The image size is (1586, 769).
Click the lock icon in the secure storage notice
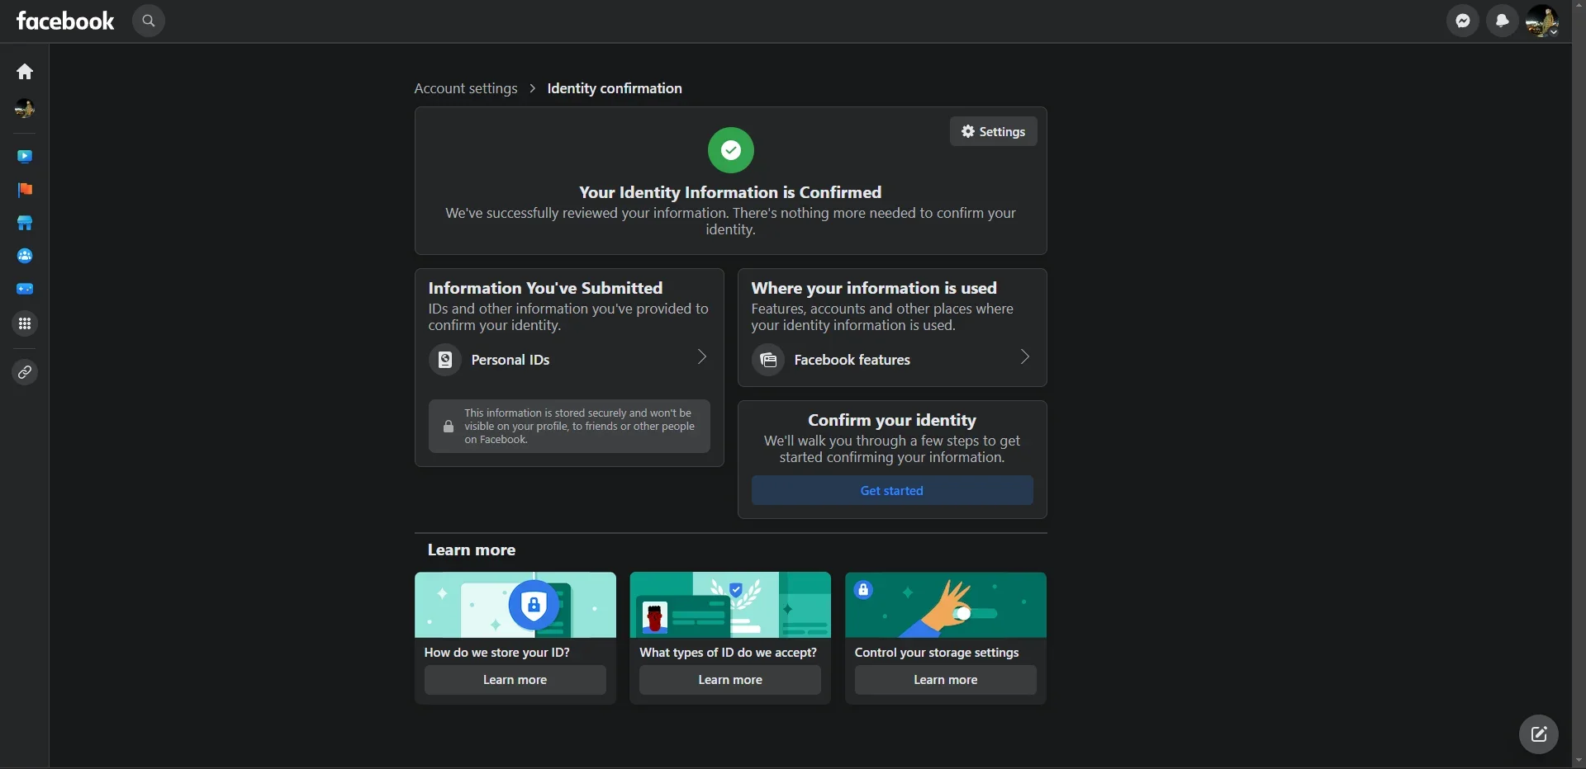(x=449, y=427)
